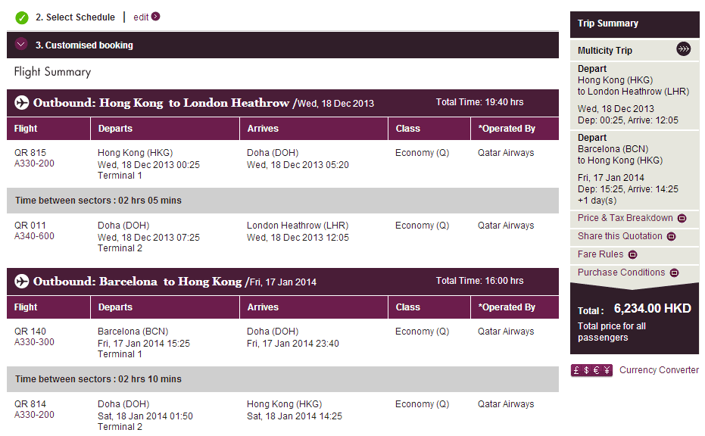
Task: Open the Currency Converter link
Action: [x=659, y=370]
